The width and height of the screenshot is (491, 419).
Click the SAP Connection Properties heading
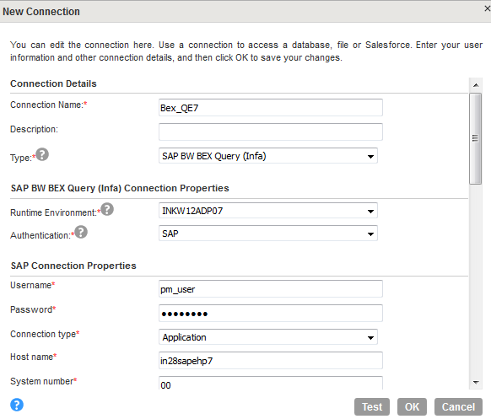tap(73, 266)
